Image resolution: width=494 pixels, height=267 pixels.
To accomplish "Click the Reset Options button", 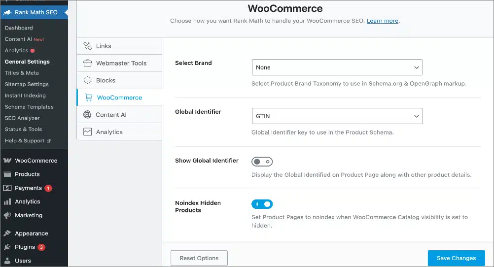I will pyautogui.click(x=199, y=258).
